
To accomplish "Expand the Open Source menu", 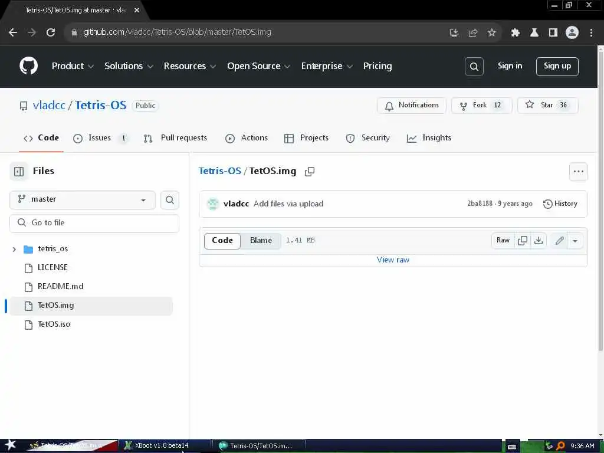I will click(x=258, y=66).
